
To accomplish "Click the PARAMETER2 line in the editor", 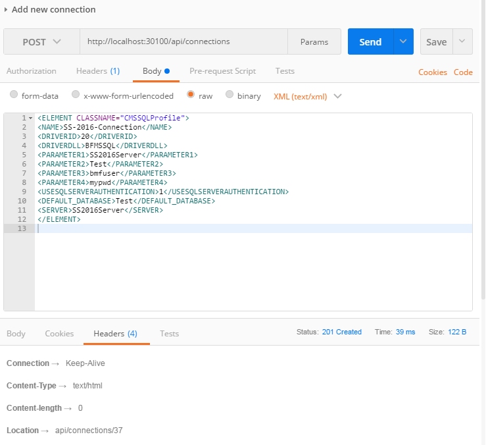I will coord(101,164).
